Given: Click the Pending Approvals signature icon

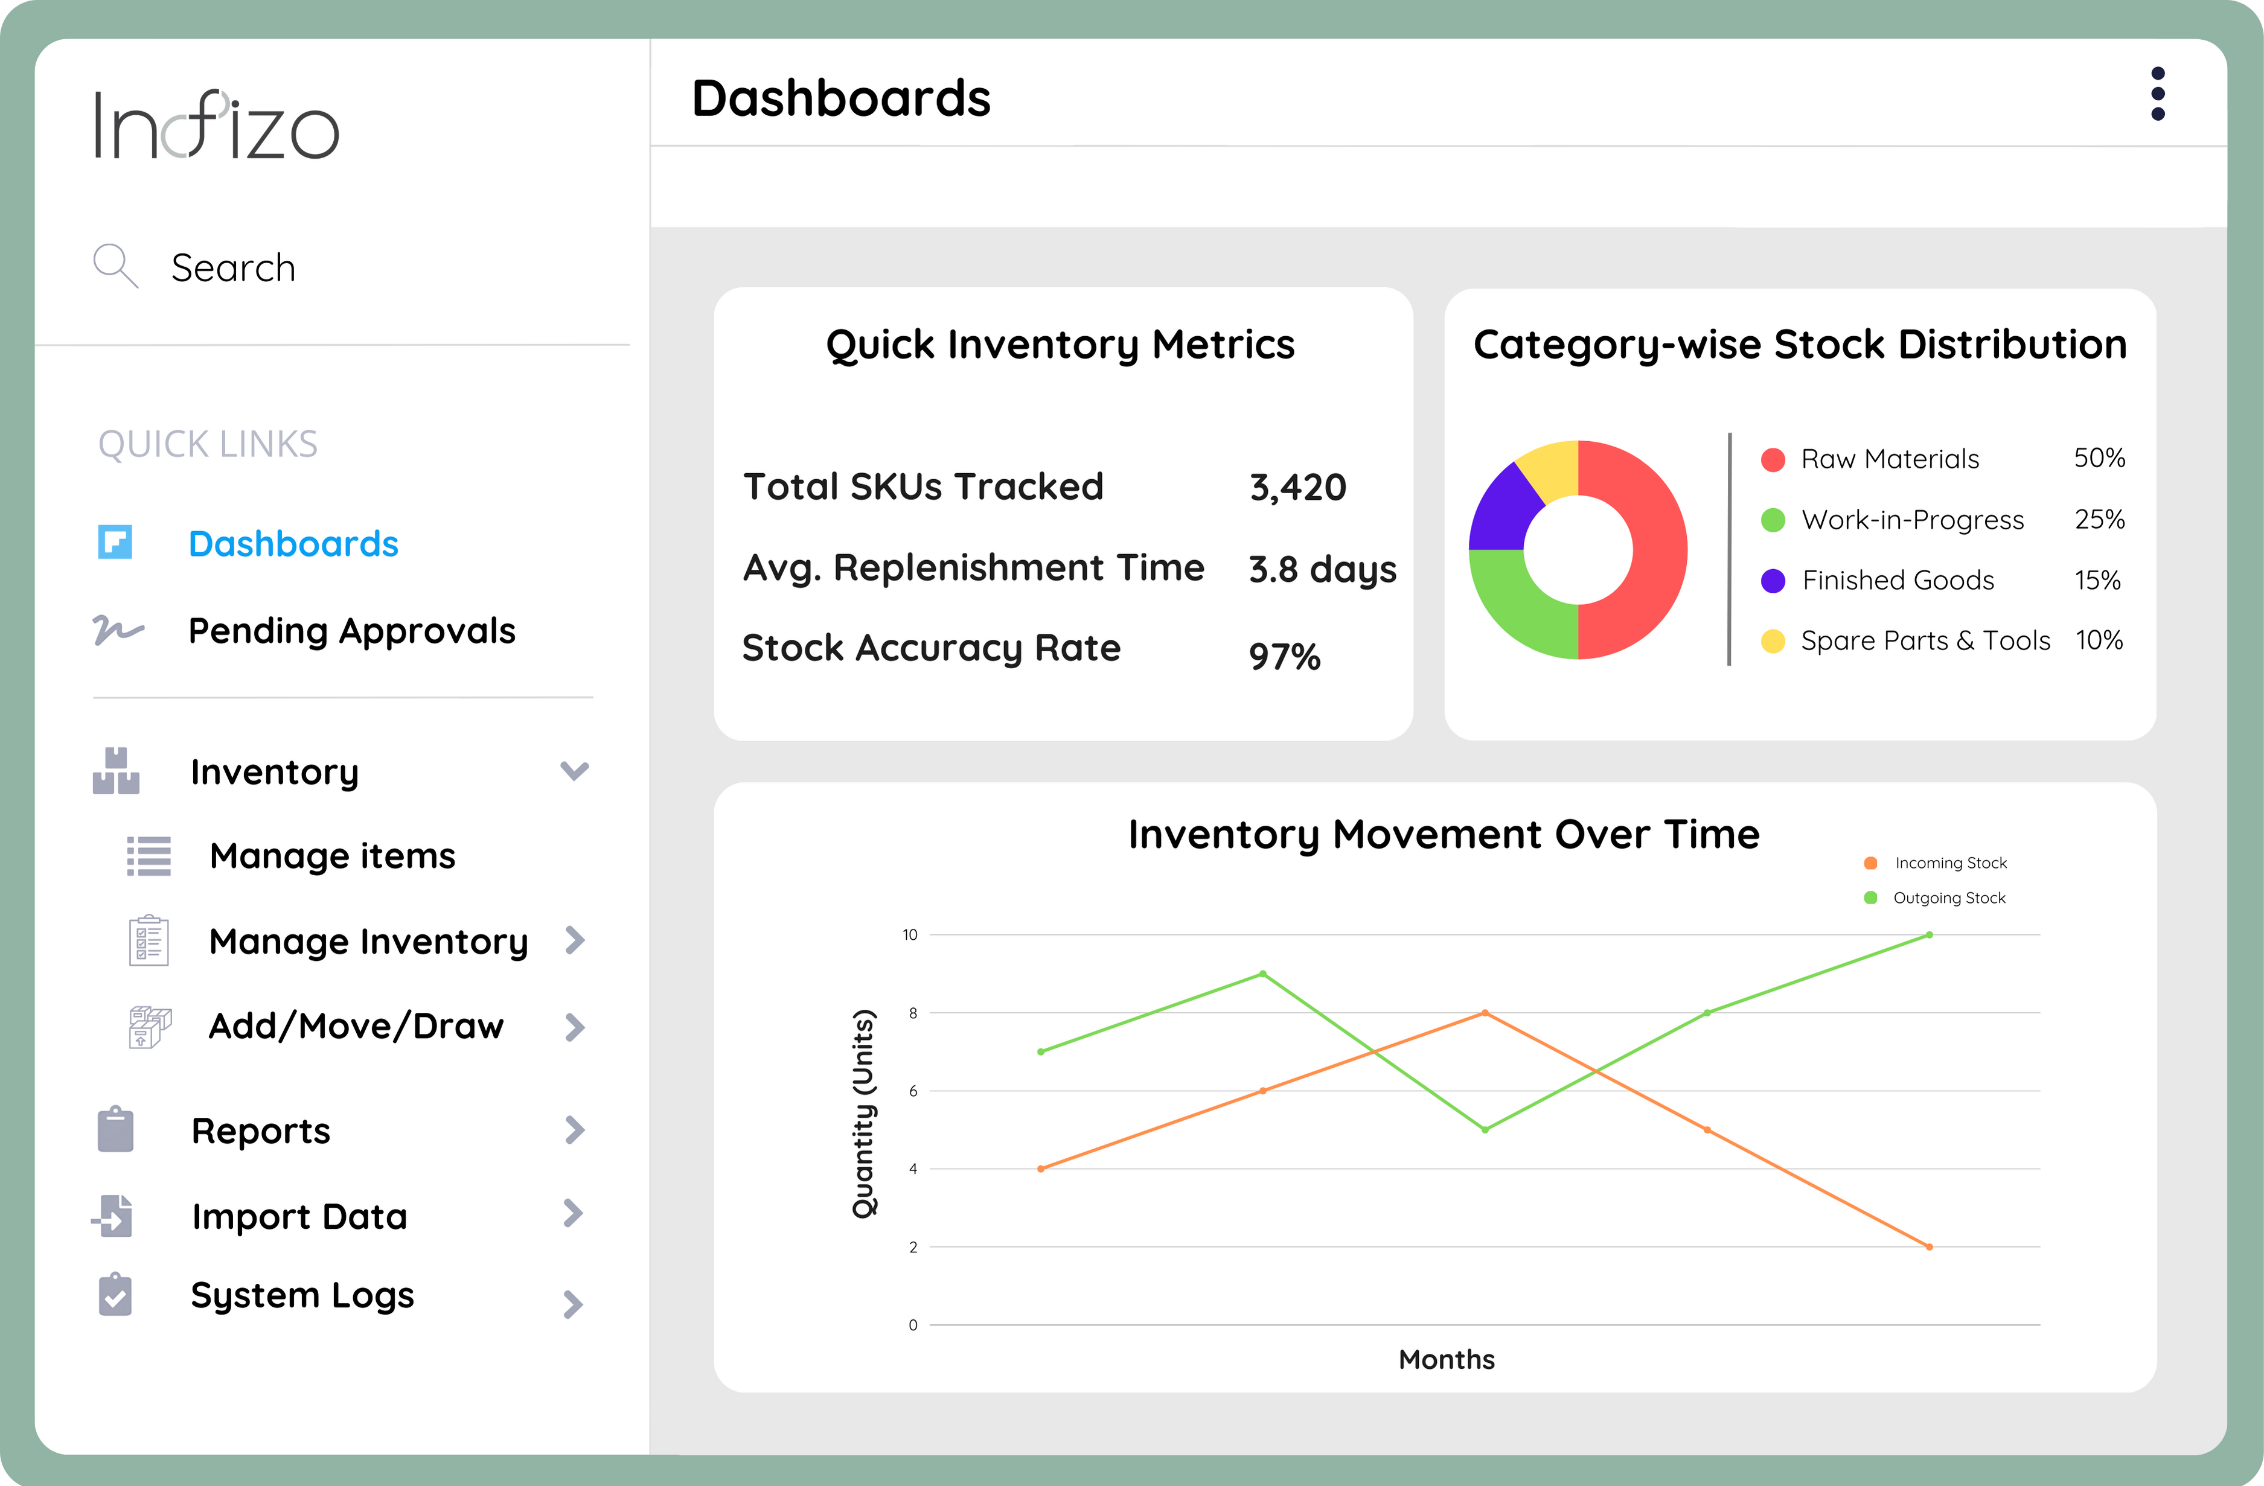Looking at the screenshot, I should click(118, 630).
